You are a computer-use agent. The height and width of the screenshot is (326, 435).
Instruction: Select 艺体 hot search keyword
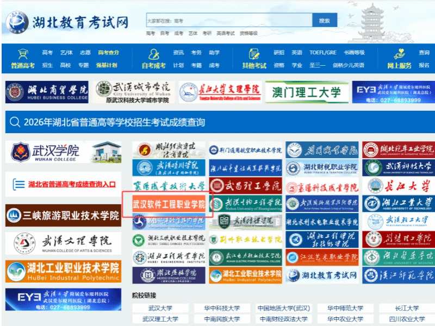(x=193, y=33)
